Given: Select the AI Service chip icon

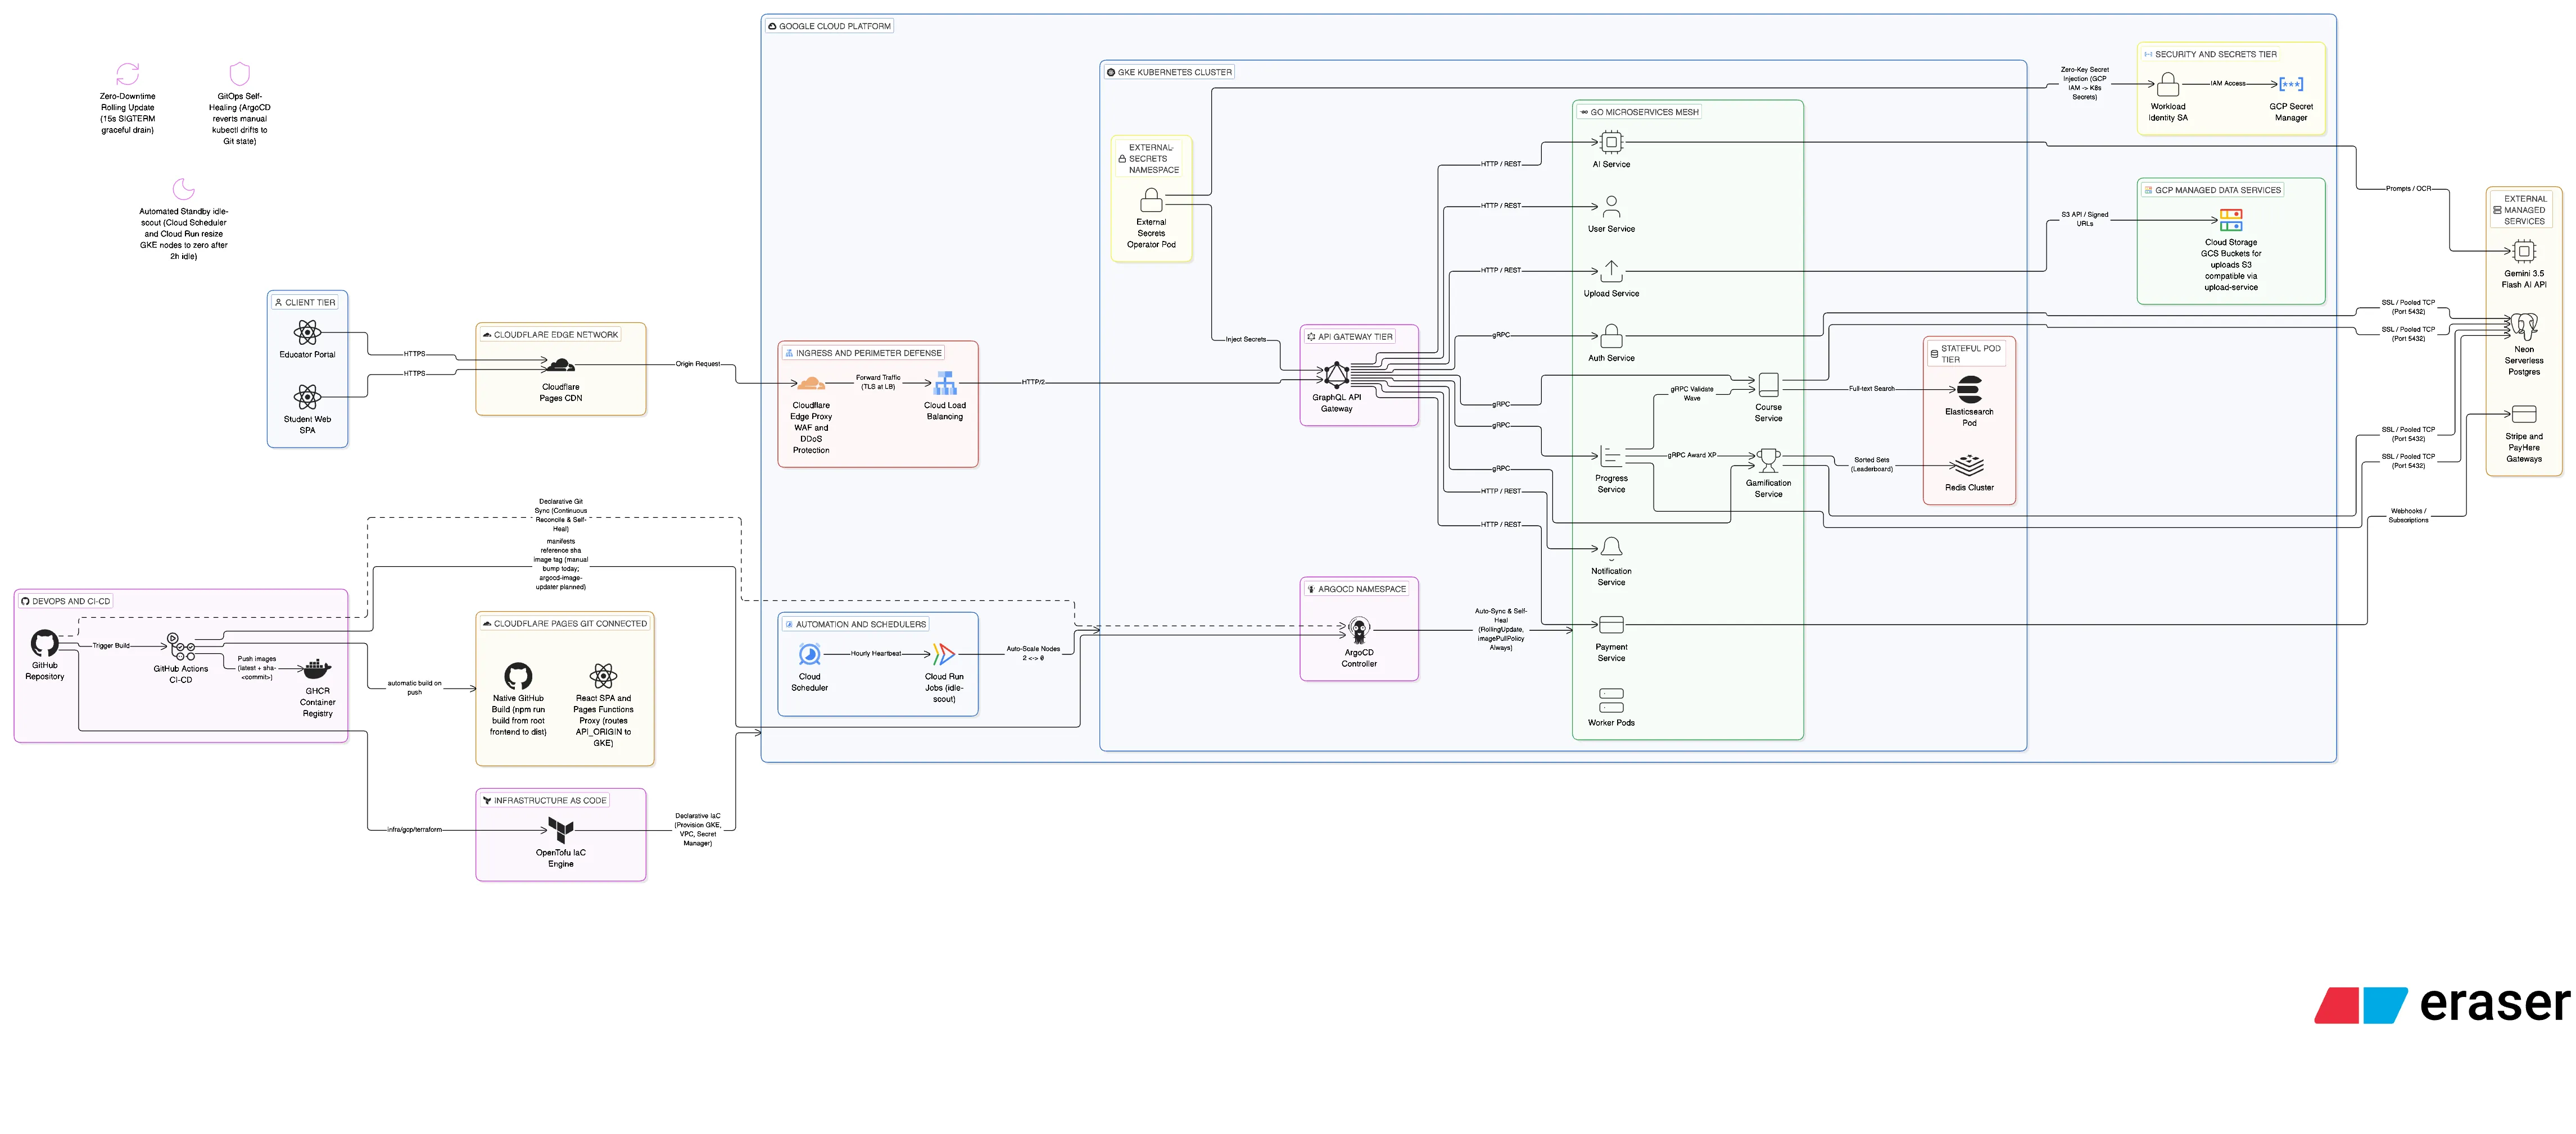Looking at the screenshot, I should point(1611,143).
